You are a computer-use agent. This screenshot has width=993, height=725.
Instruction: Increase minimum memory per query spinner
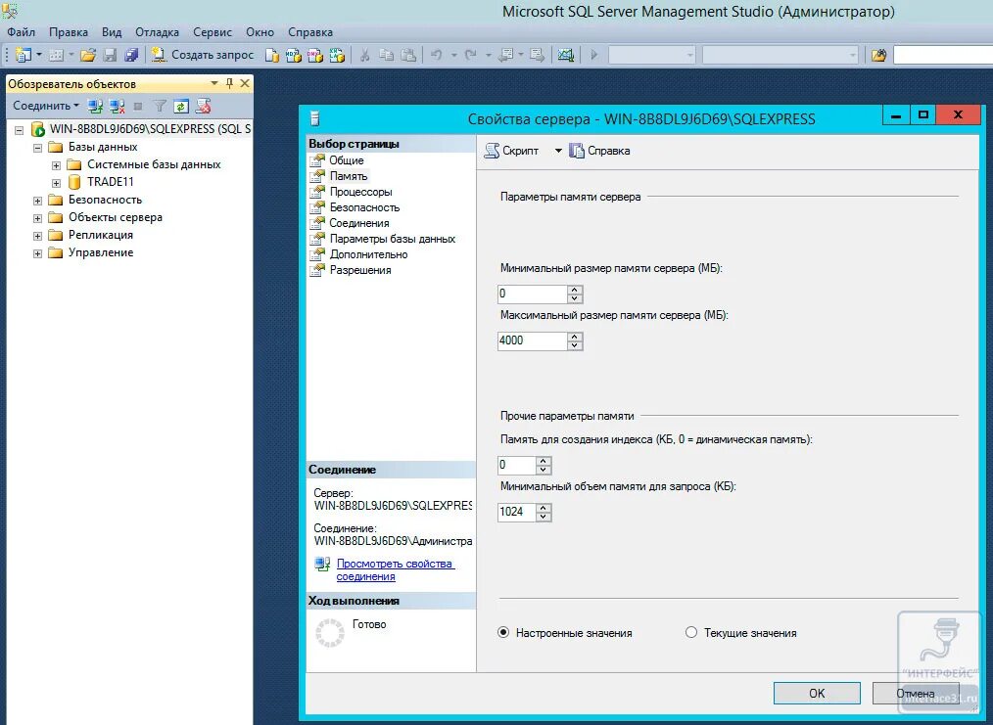(x=544, y=508)
